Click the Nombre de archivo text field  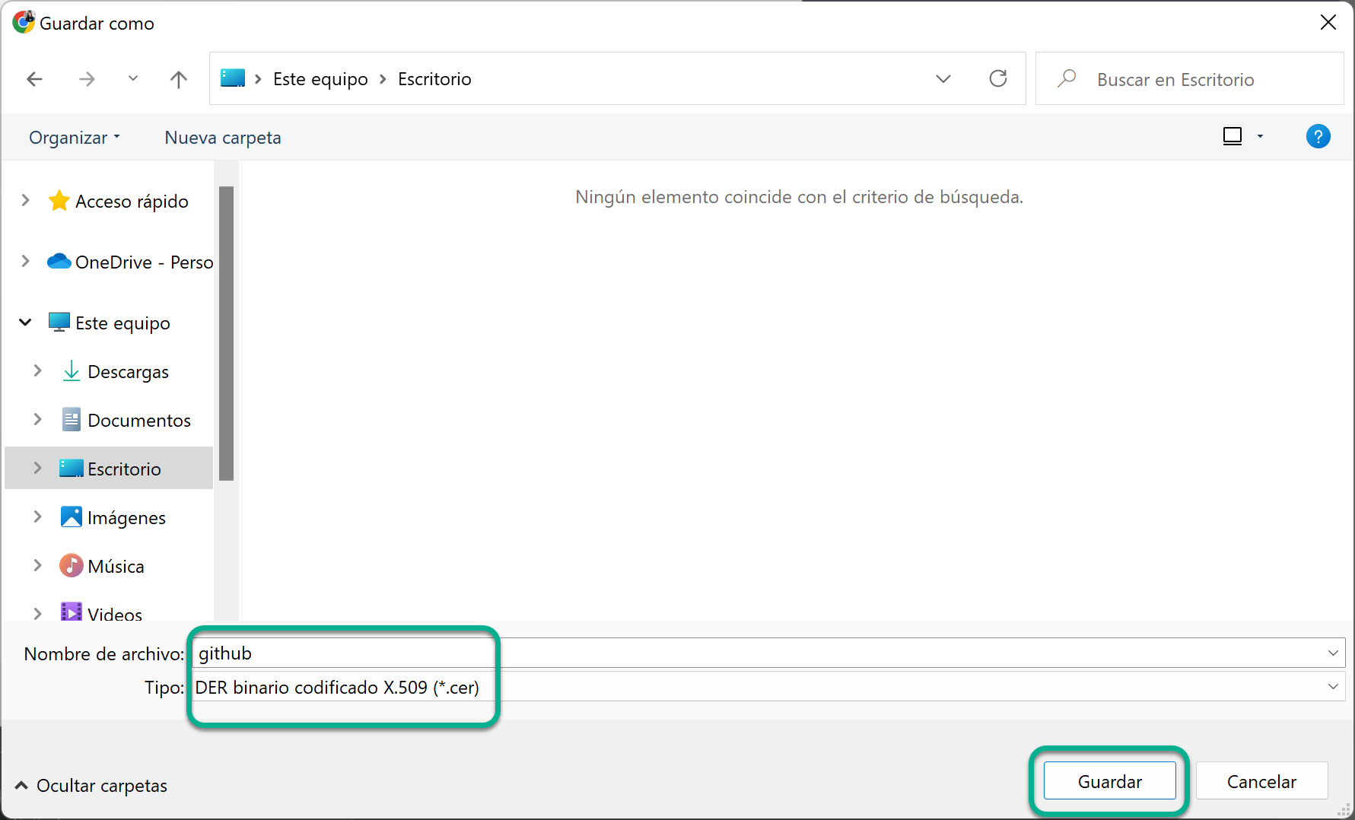point(753,653)
